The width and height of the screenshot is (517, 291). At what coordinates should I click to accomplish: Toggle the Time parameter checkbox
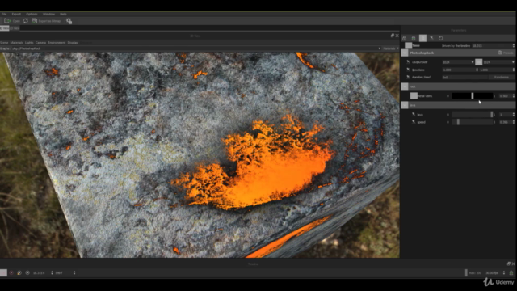[x=408, y=45]
